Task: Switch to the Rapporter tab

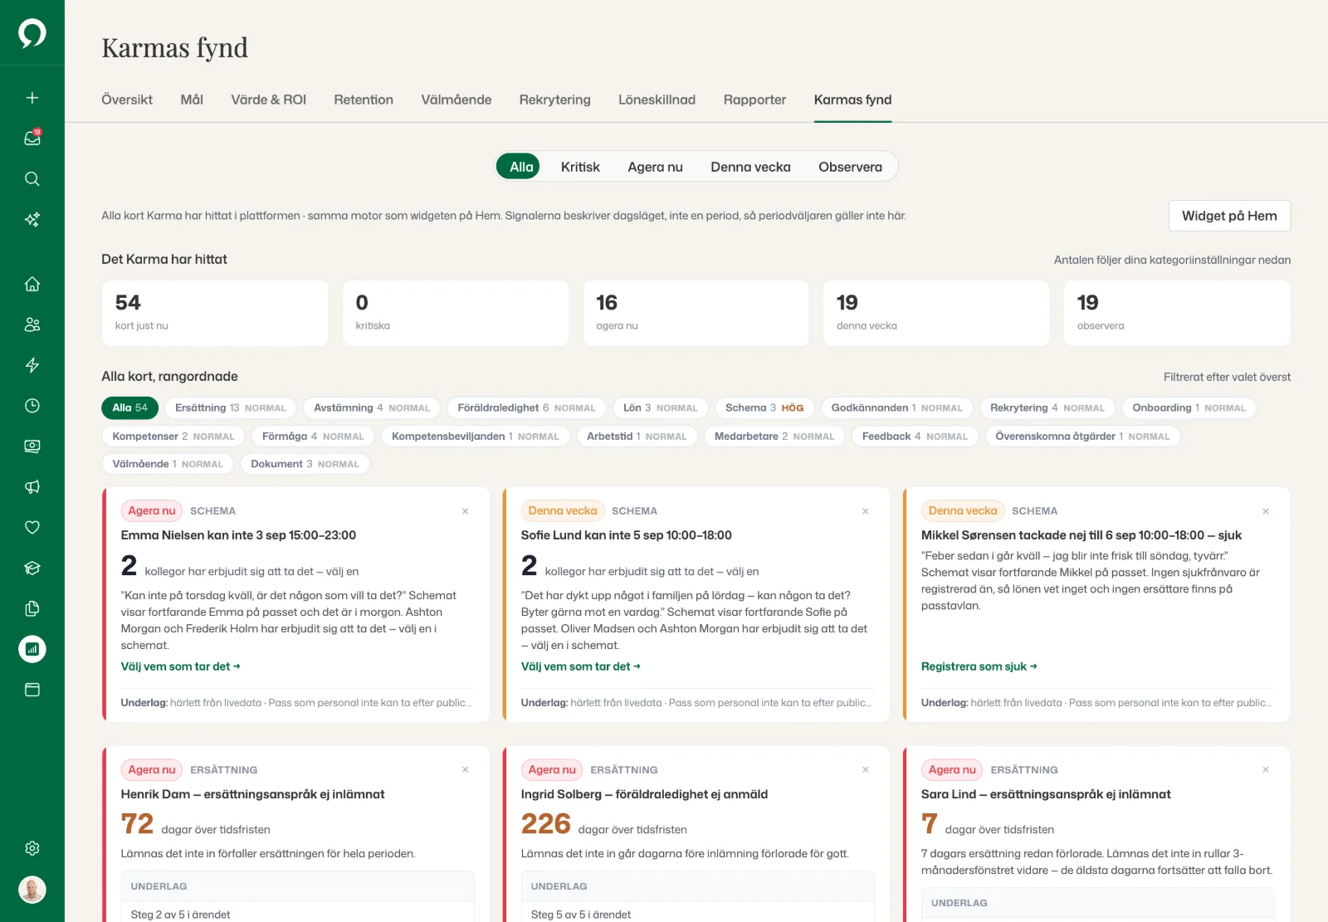Action: click(754, 100)
